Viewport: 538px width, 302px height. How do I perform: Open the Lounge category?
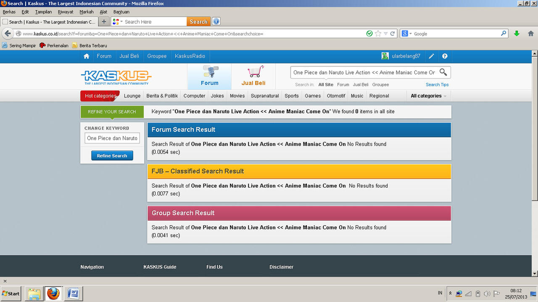pos(132,96)
